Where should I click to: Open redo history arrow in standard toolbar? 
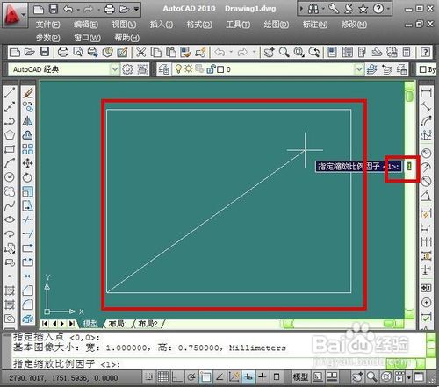(254, 53)
